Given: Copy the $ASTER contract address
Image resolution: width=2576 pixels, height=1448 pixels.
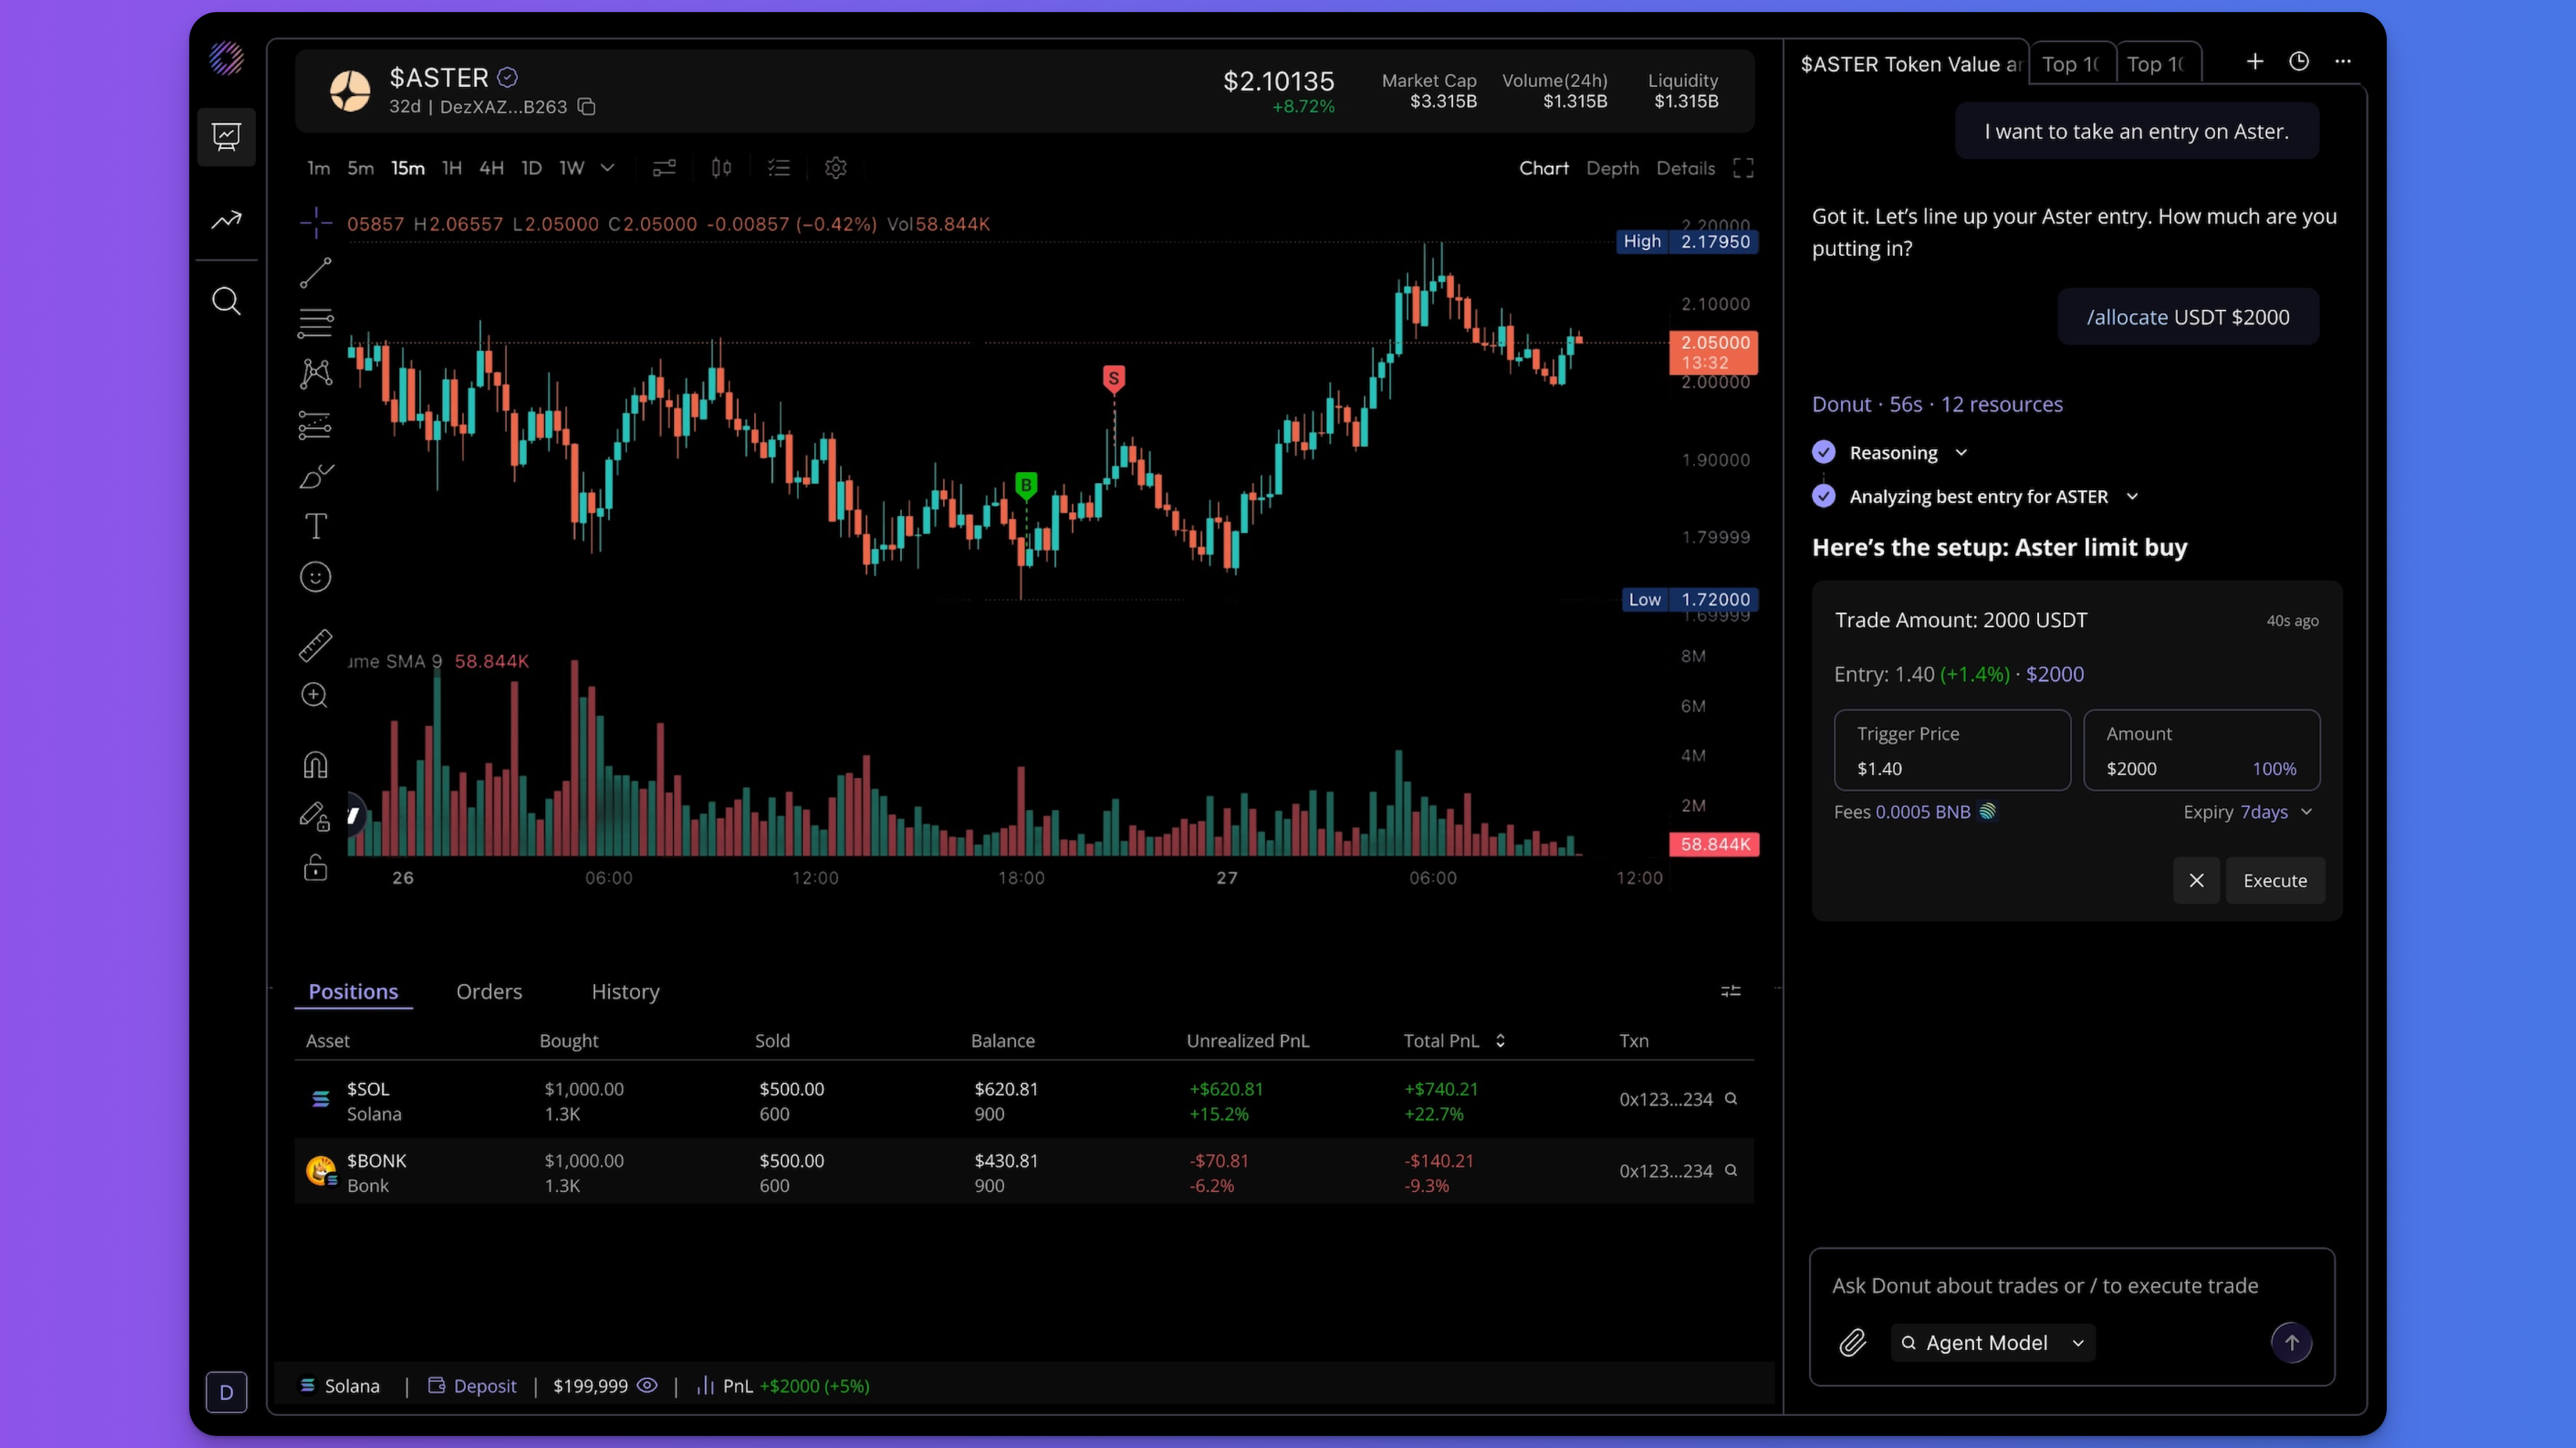Looking at the screenshot, I should click(587, 107).
